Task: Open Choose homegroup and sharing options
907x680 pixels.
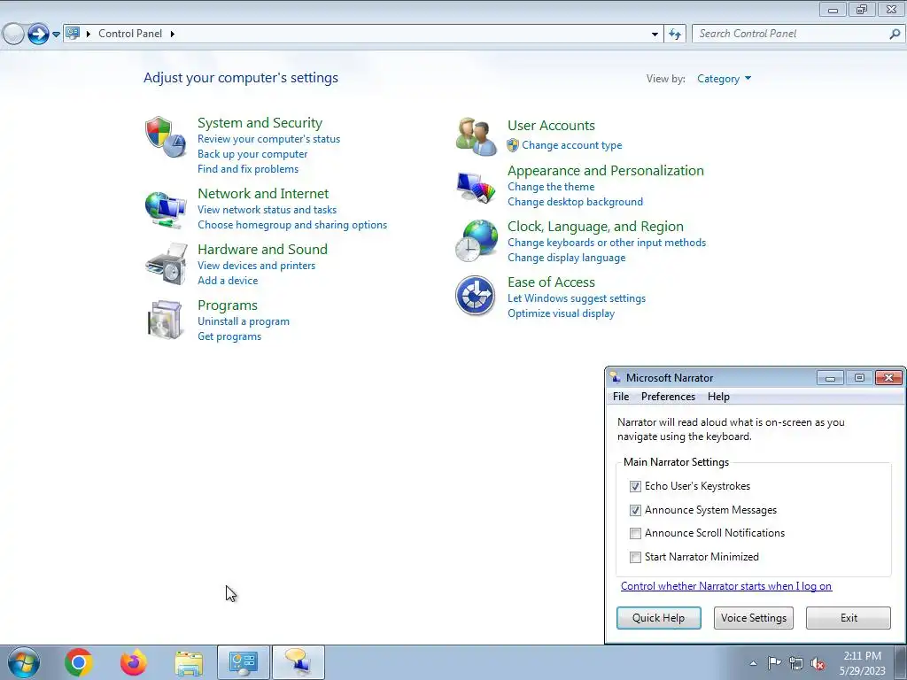Action: 292,224
